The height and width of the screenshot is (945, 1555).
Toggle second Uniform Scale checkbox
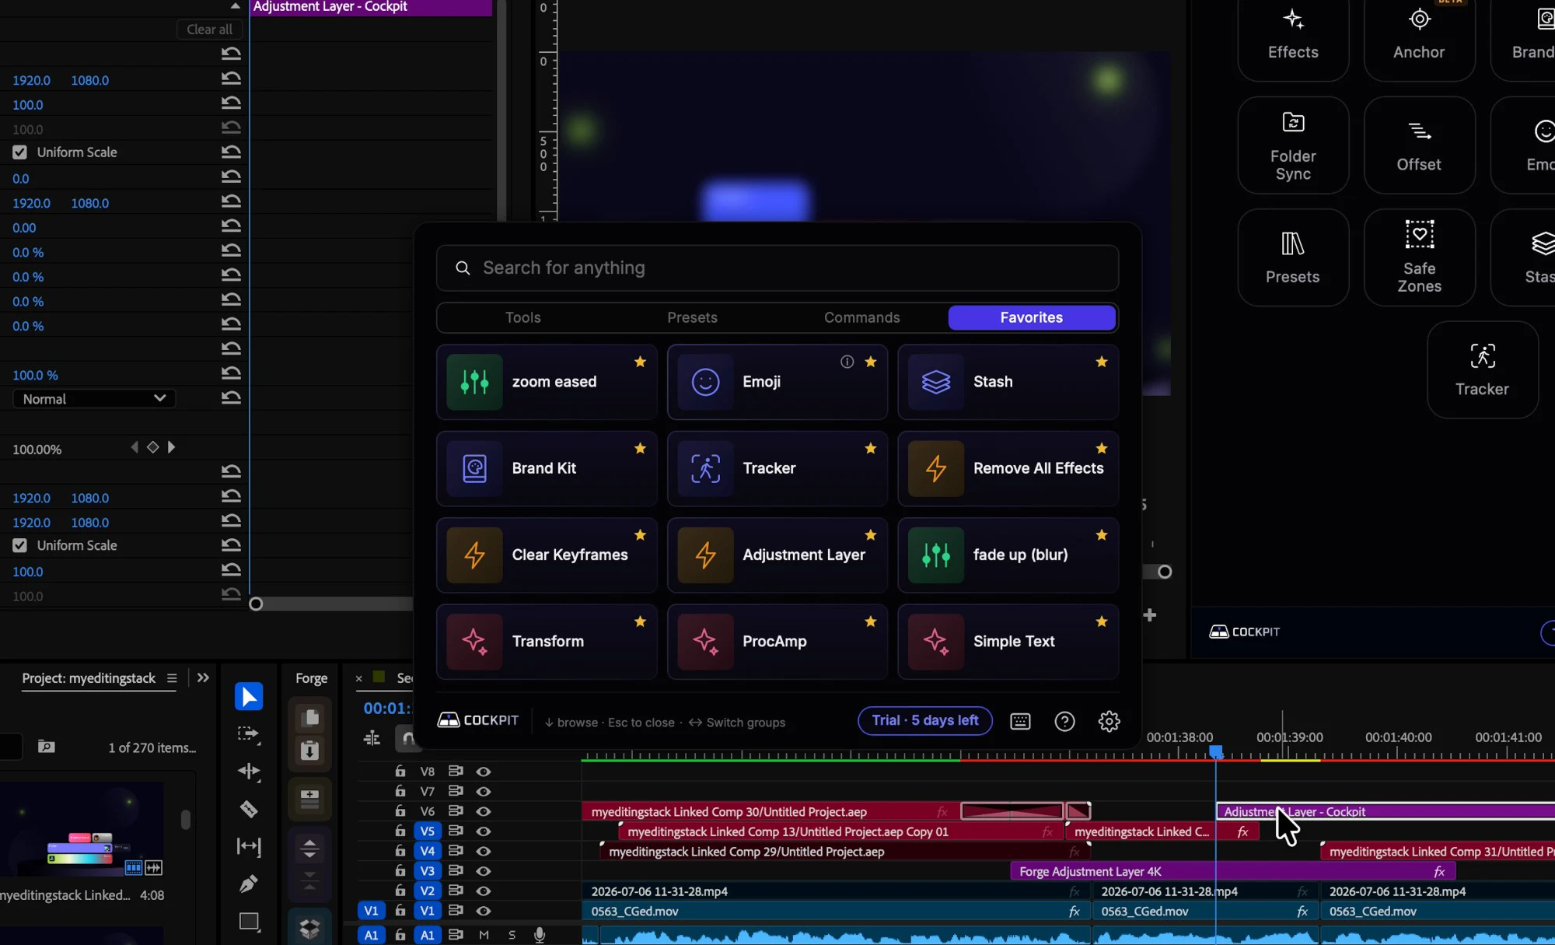pos(20,546)
